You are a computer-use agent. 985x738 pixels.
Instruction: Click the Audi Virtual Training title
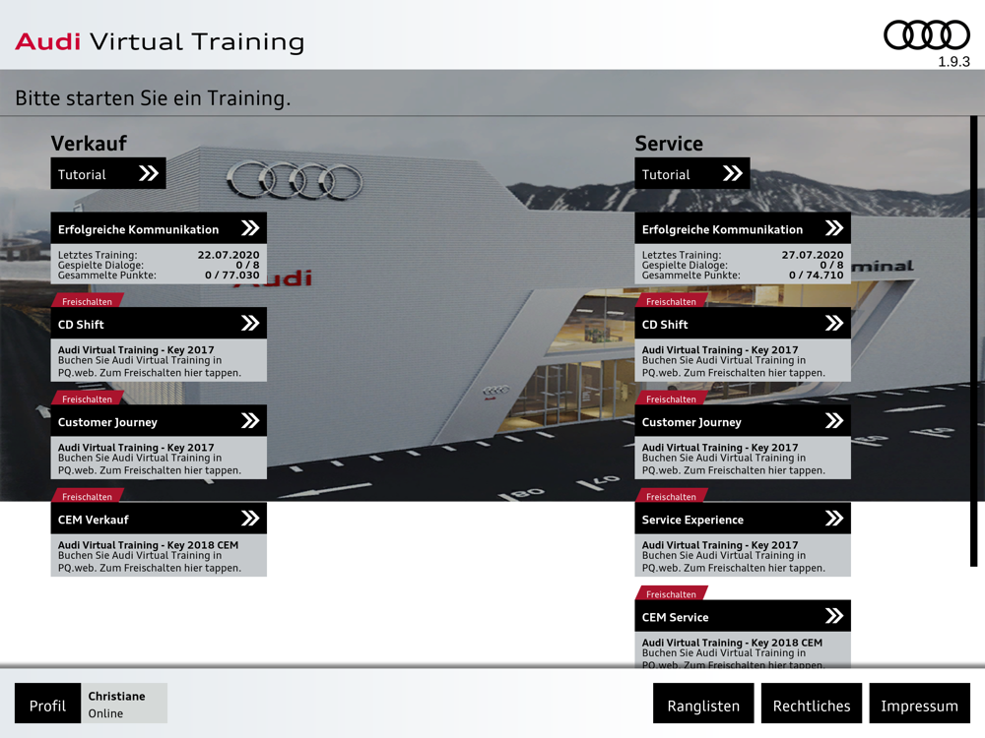click(160, 41)
